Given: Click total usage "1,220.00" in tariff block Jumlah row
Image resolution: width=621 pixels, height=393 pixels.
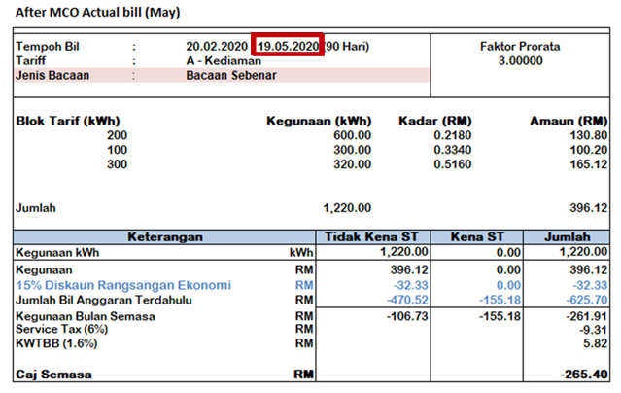Looking at the screenshot, I should pyautogui.click(x=347, y=208).
